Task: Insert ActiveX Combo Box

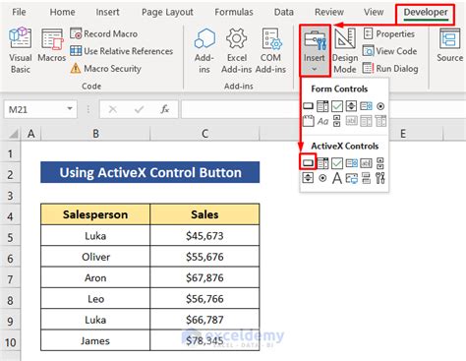Action: 322,162
